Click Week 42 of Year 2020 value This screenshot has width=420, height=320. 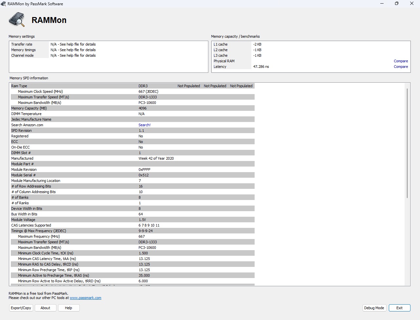pos(156,158)
